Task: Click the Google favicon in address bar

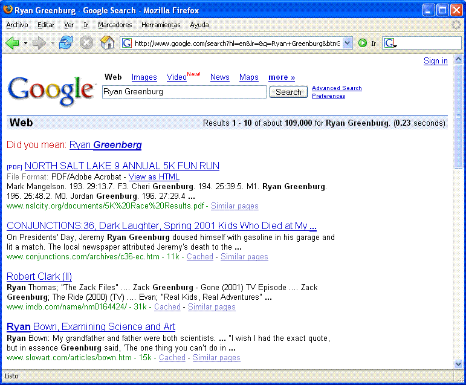Action: [127, 44]
